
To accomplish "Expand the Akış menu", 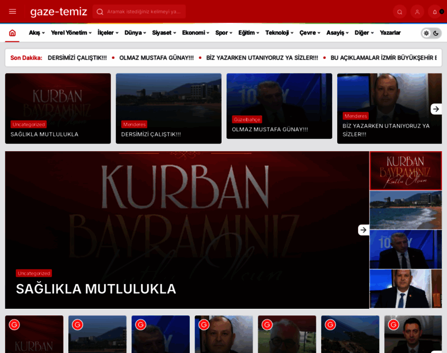I will 37,33.
